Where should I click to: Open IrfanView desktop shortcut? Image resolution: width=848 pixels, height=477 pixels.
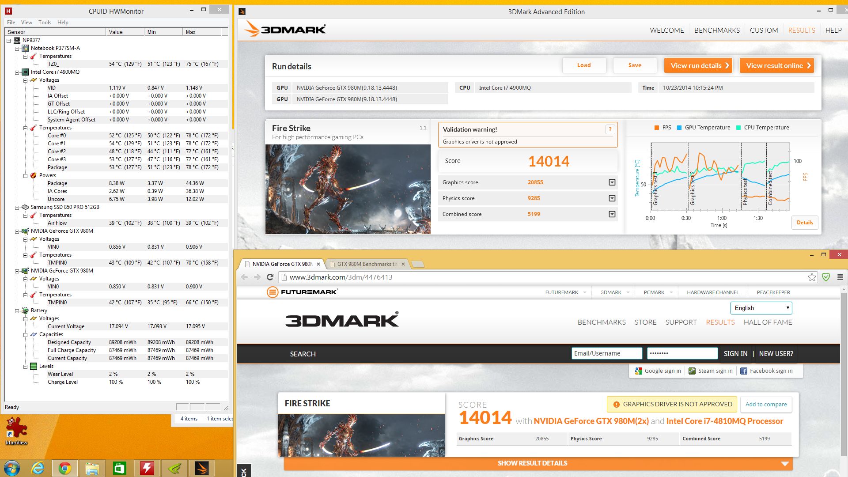coord(16,431)
